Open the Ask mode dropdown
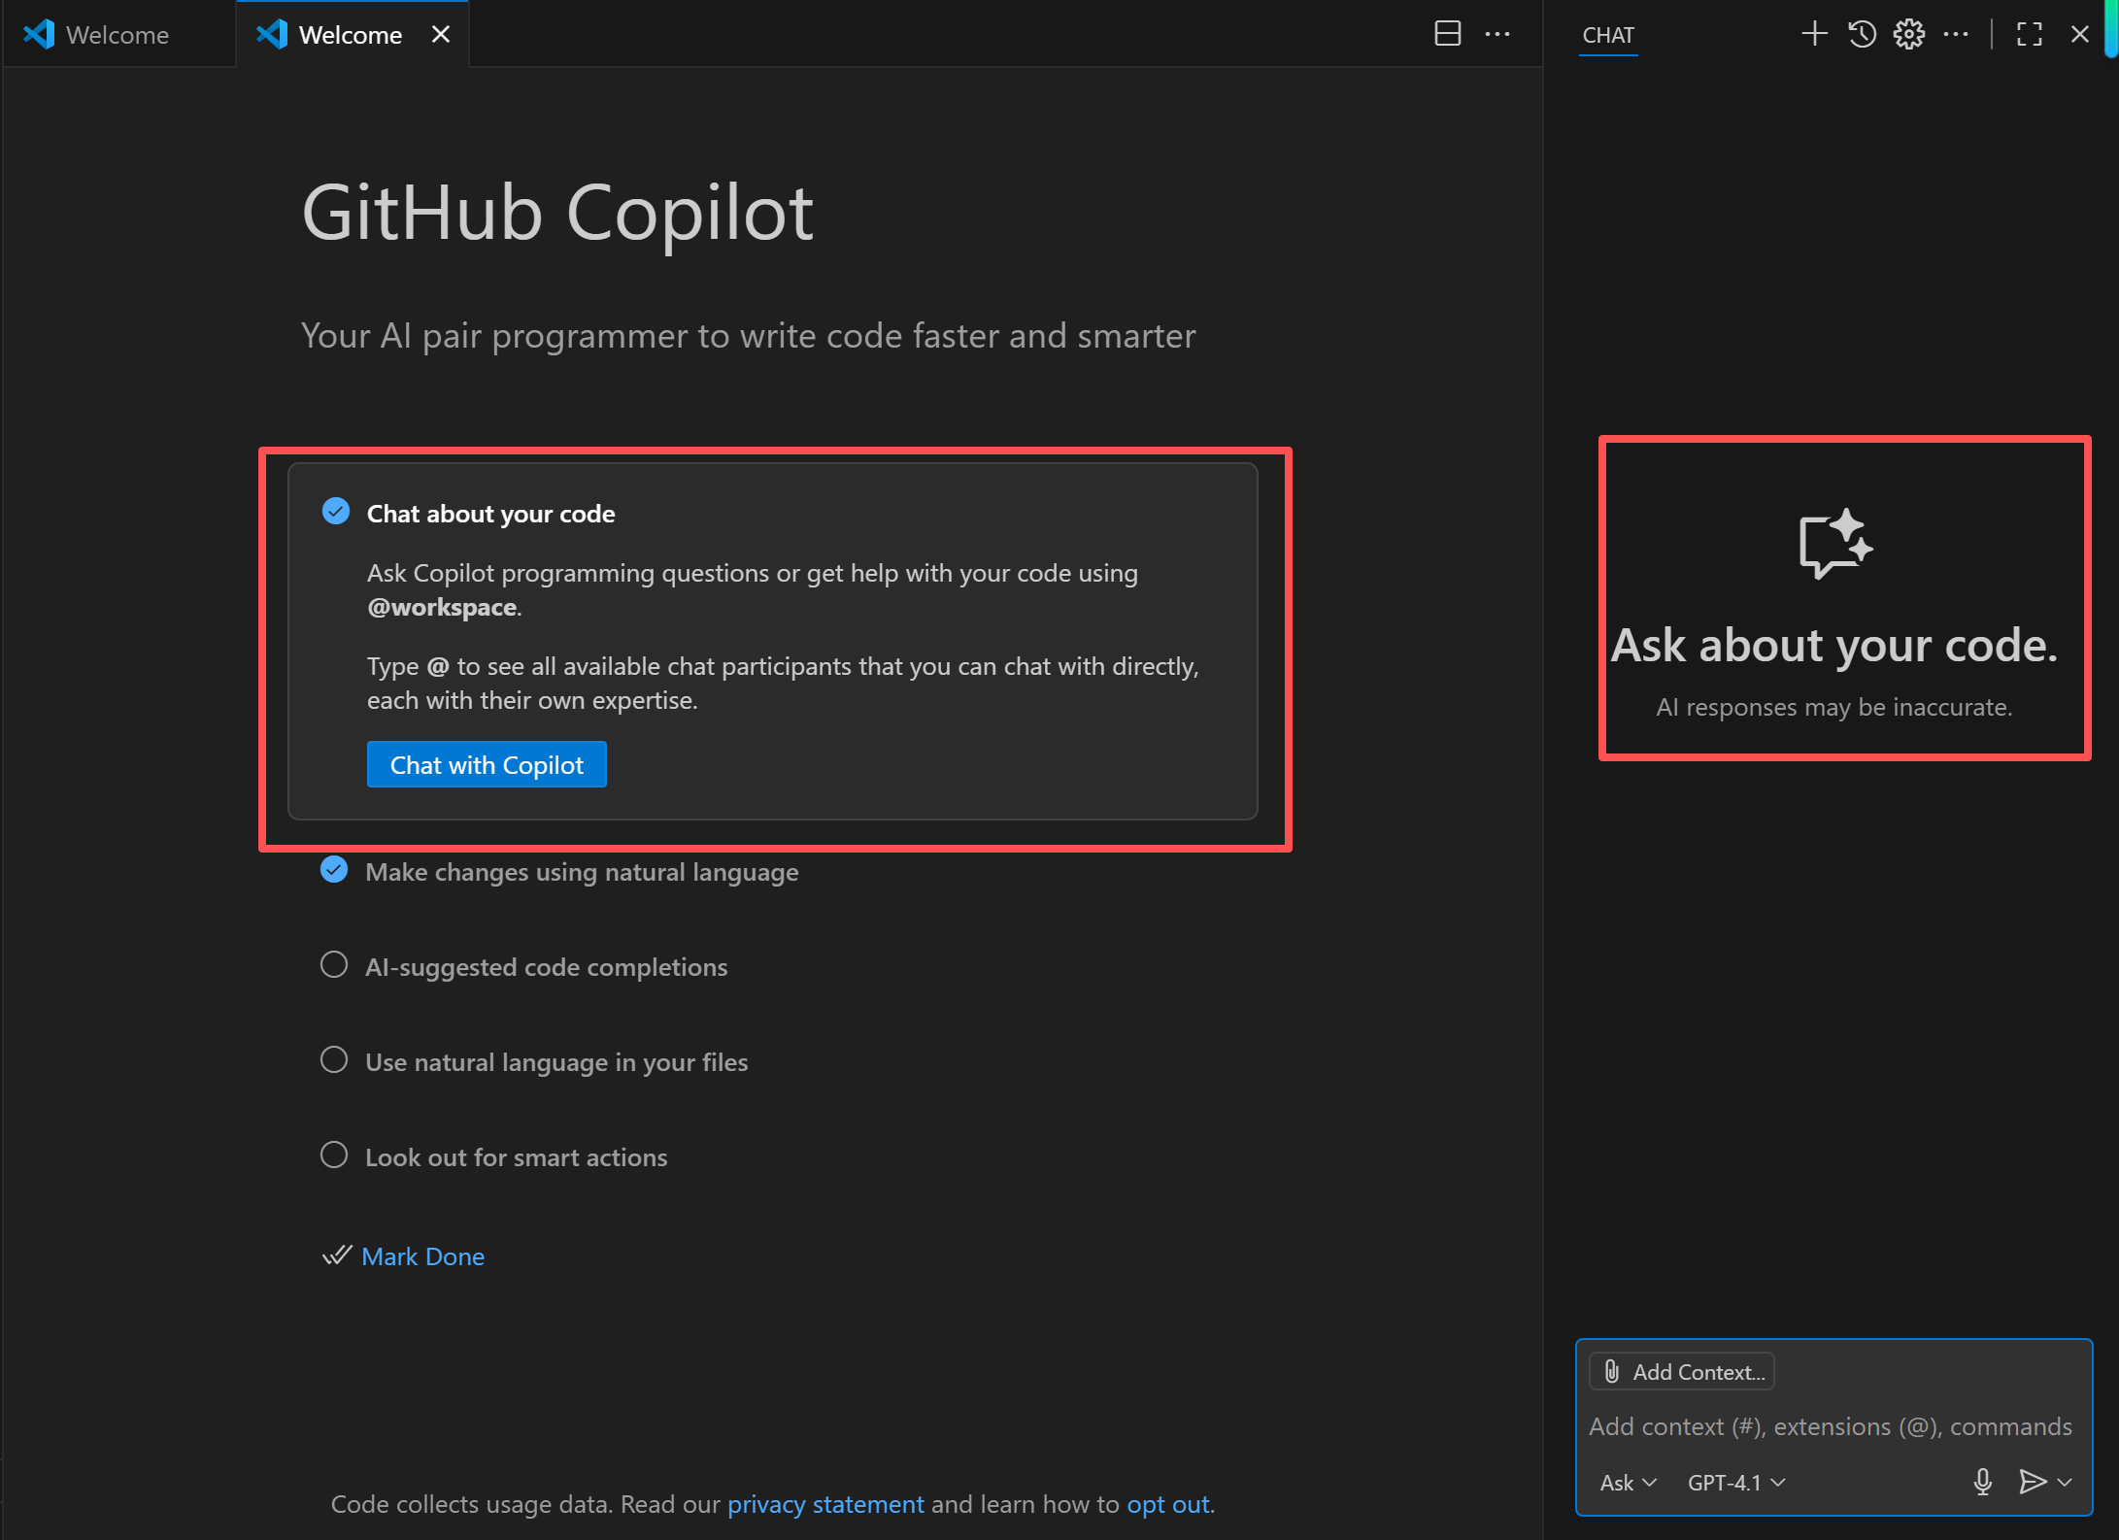Viewport: 2119px width, 1540px height. (x=1628, y=1483)
